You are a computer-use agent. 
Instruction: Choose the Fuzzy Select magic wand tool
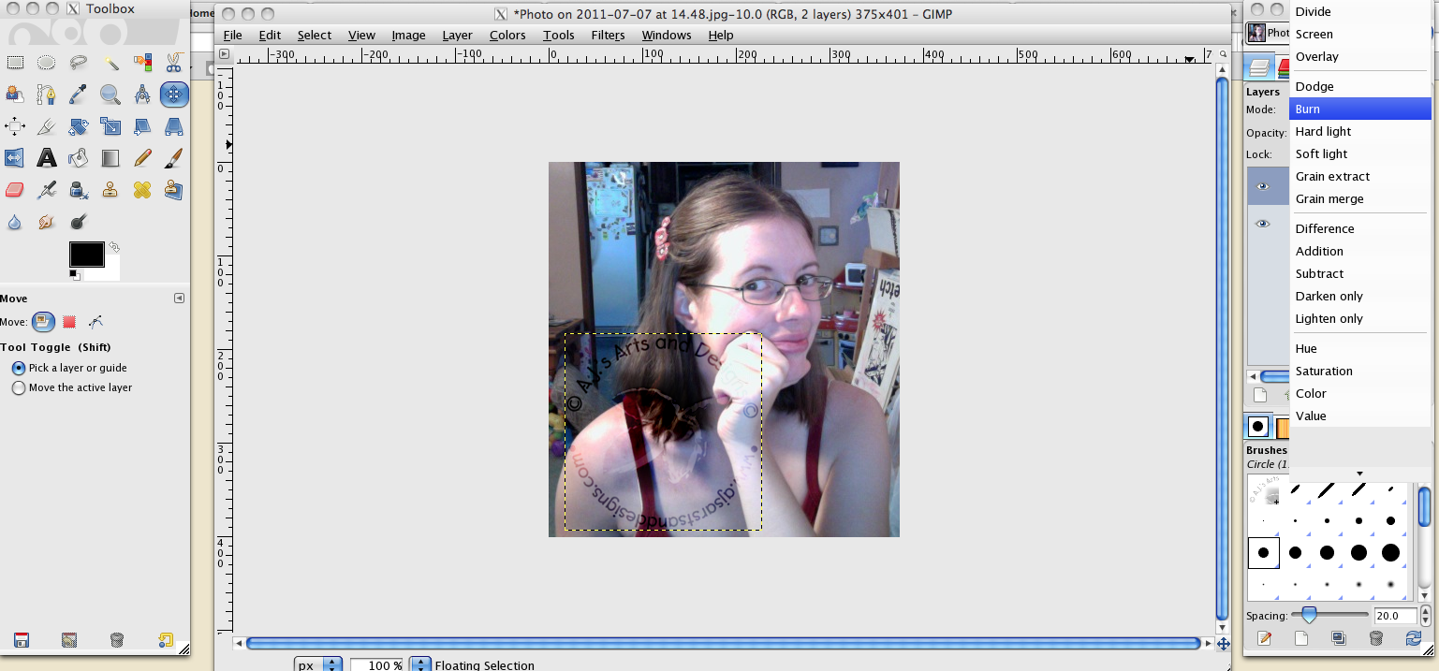[x=110, y=63]
